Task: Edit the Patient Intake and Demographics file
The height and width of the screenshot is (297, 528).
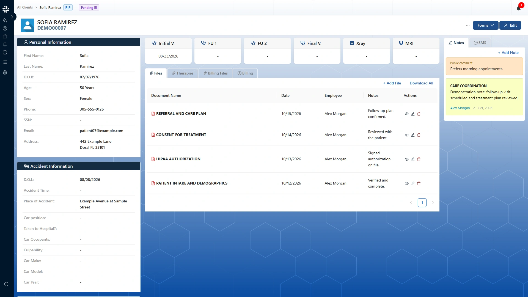Action: [413, 183]
